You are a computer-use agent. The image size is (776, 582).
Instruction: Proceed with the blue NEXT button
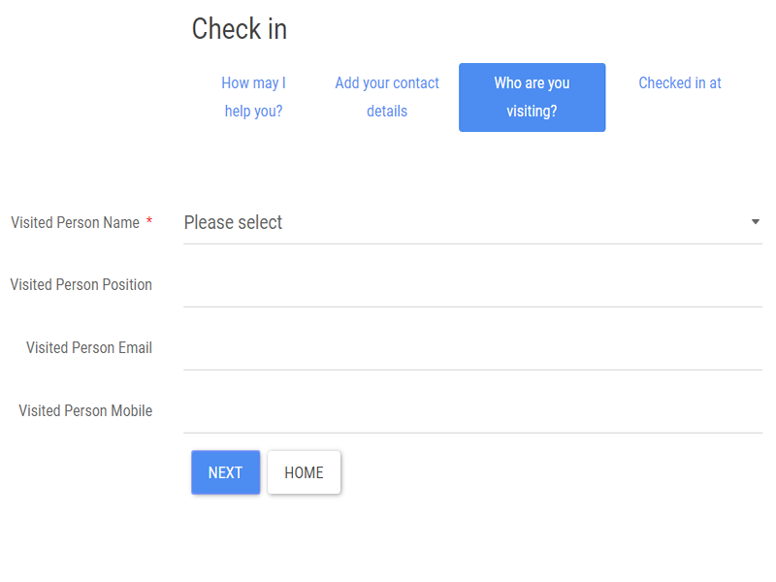coord(225,472)
